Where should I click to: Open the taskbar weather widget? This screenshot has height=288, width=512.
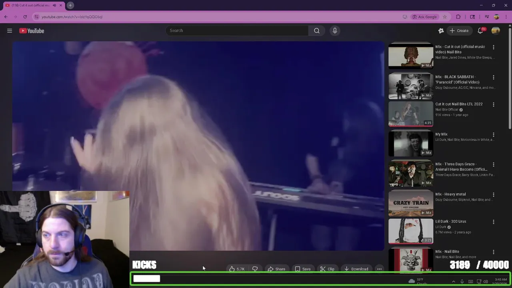point(417,282)
